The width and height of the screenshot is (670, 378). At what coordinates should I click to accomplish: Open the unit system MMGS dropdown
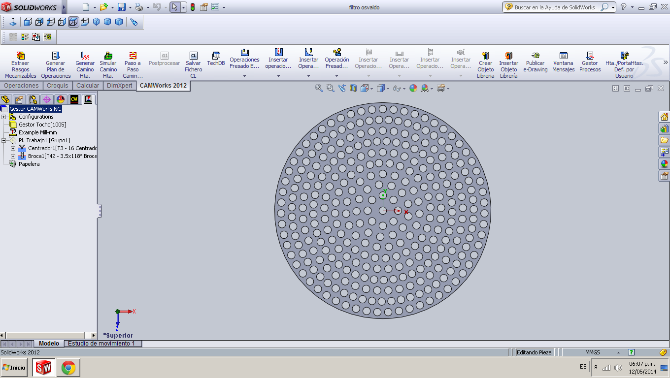pyautogui.click(x=619, y=352)
